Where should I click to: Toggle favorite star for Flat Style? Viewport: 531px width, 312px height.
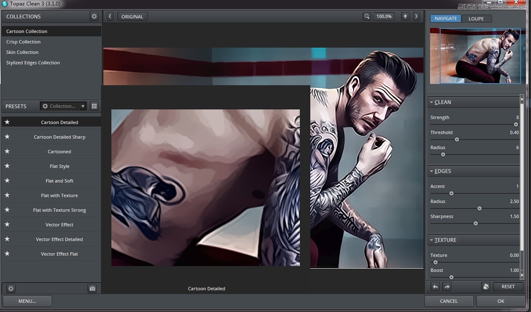click(x=7, y=166)
